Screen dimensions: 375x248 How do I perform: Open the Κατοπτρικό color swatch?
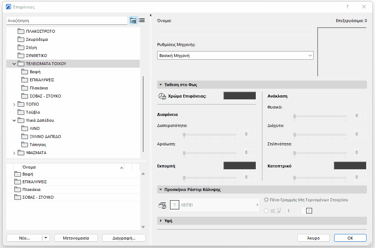(x=350, y=166)
